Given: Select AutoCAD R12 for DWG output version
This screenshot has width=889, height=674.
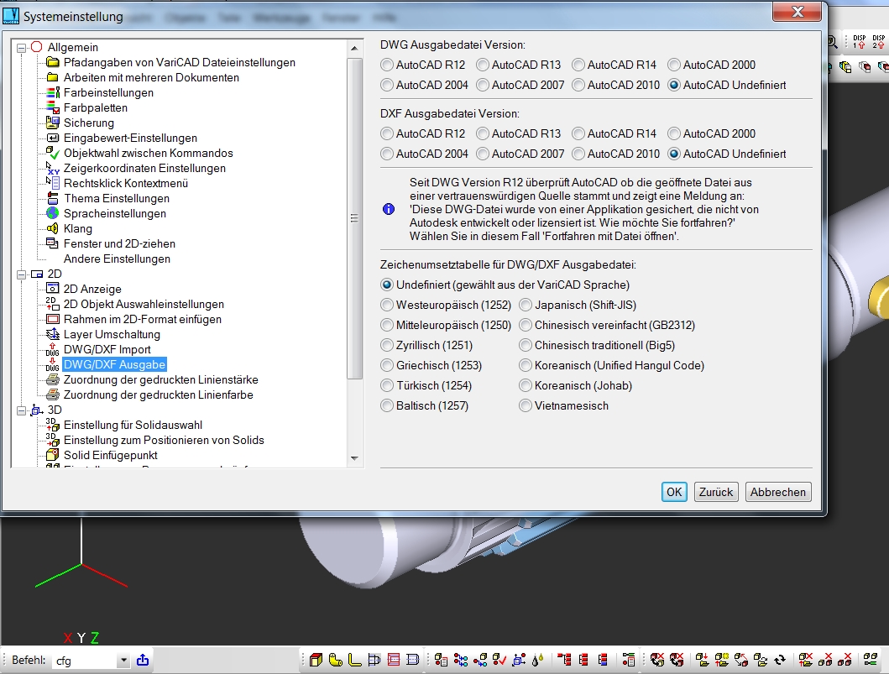Looking at the screenshot, I should click(423, 65).
